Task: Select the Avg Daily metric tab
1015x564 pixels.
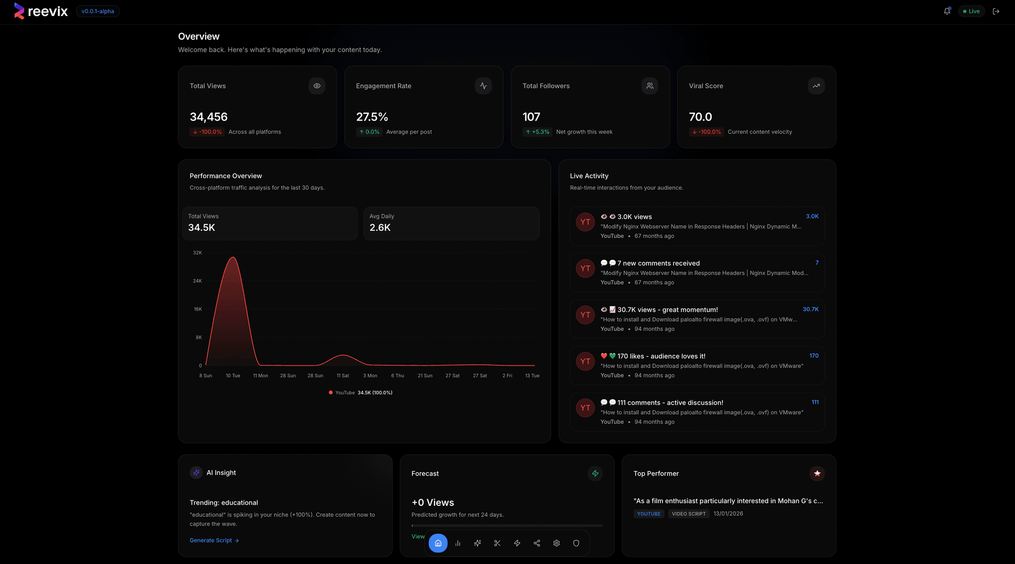Action: 450,223
